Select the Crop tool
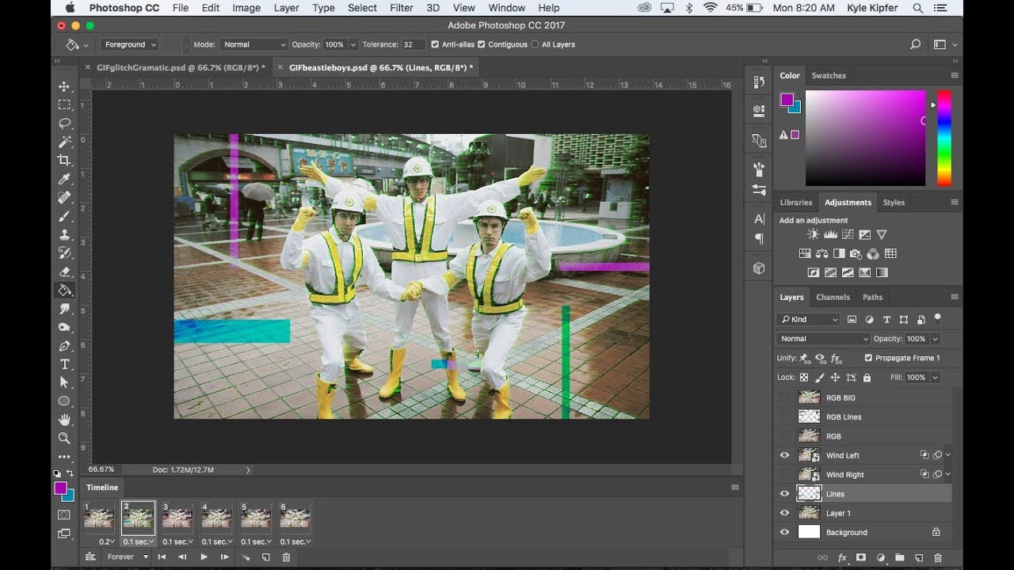 point(64,160)
